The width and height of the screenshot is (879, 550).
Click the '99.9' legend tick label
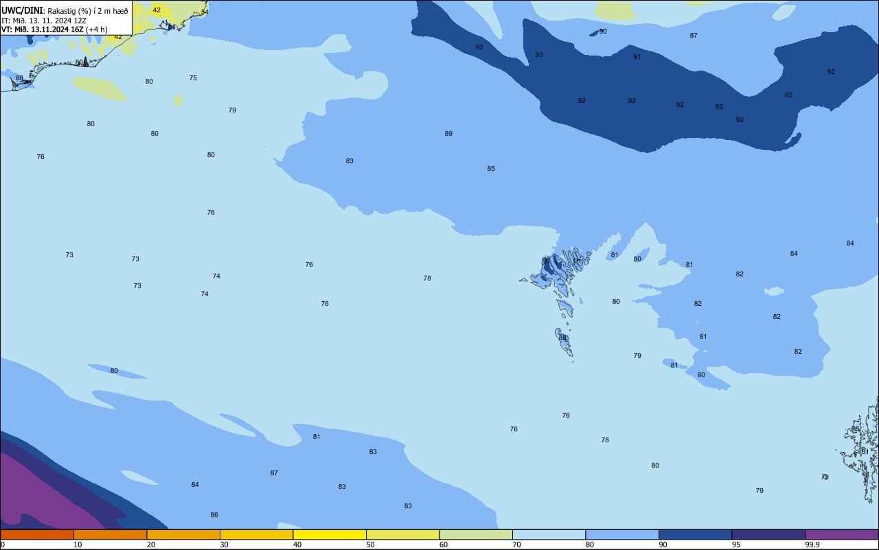pos(813,545)
